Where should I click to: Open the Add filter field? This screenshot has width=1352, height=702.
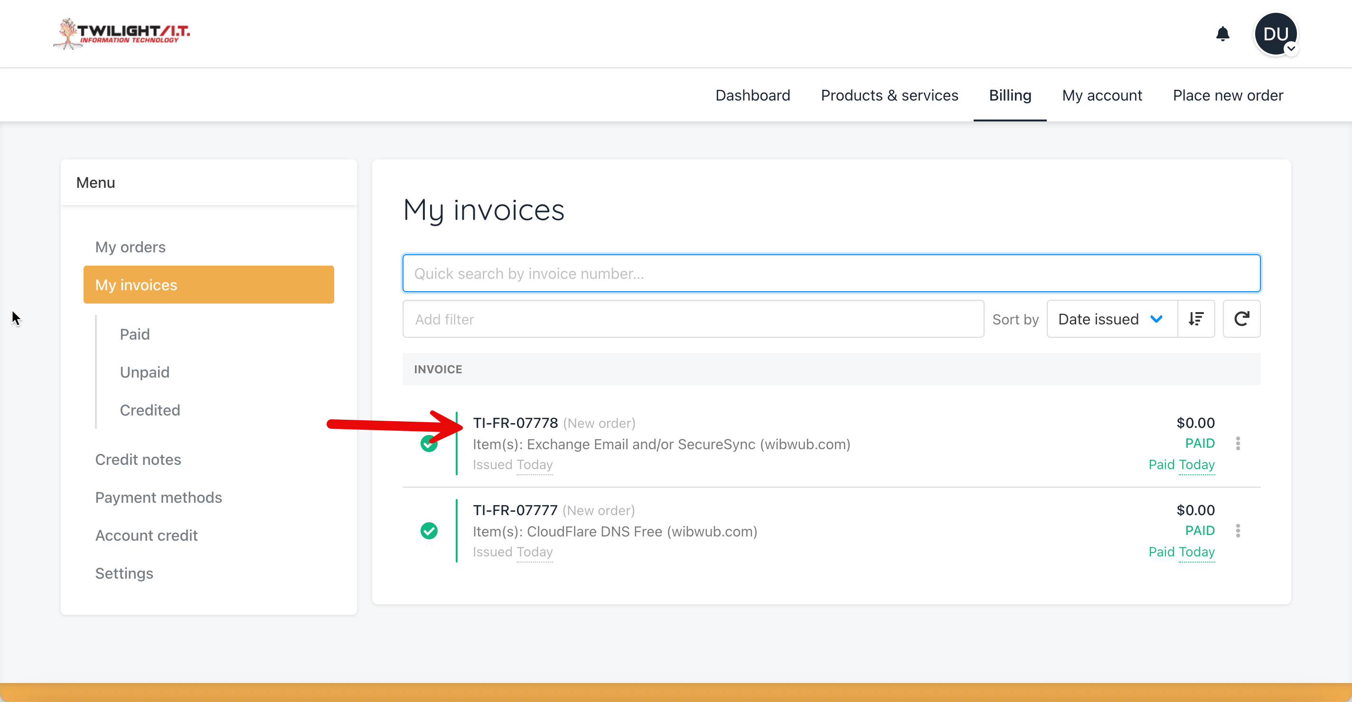[693, 319]
